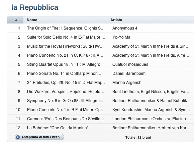Image resolution: width=194 pixels, height=144 pixels.
Task: Click artist Yo-Yo Ma
Action: click(x=121, y=37)
